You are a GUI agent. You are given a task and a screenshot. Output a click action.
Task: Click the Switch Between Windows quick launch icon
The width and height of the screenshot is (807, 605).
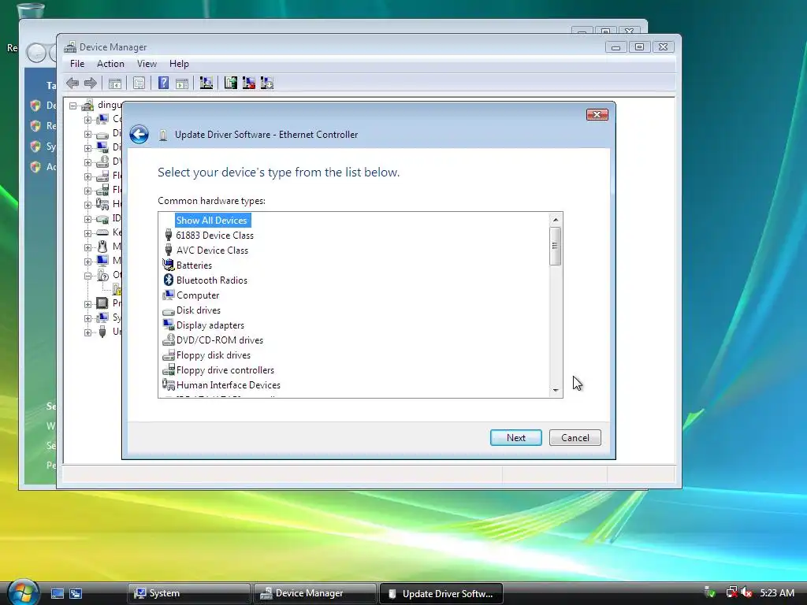click(76, 593)
